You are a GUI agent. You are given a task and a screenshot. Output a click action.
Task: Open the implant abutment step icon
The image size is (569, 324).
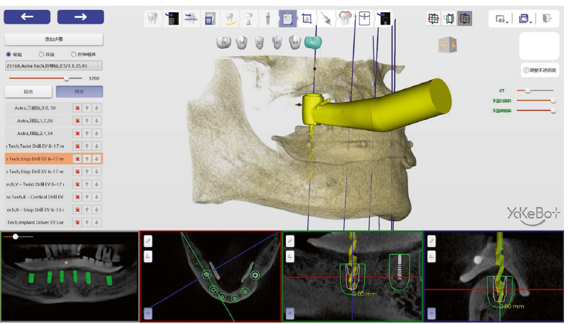point(248,19)
